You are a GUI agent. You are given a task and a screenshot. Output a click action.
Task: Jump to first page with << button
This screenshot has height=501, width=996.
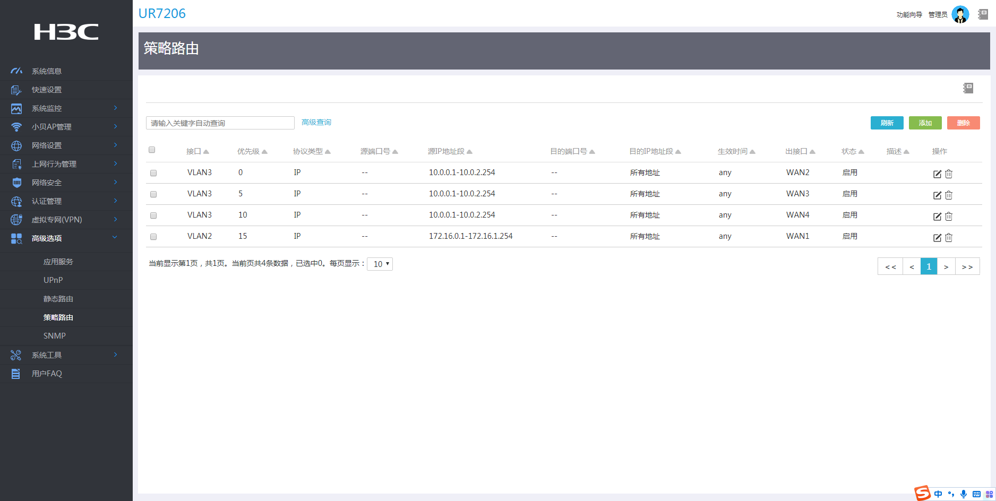click(x=890, y=266)
